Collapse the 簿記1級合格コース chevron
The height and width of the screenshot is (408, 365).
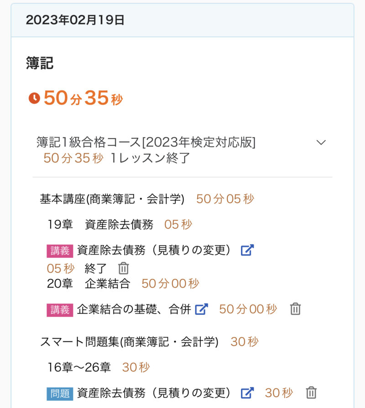pyautogui.click(x=321, y=142)
